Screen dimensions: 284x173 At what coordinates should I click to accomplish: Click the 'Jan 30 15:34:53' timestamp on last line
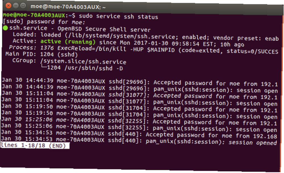pos(27,139)
